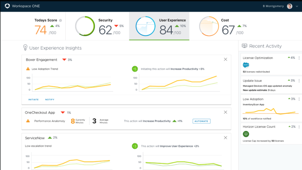Close the Boxer Engagement card
The width and height of the screenshot is (302, 170).
pos(226,60)
